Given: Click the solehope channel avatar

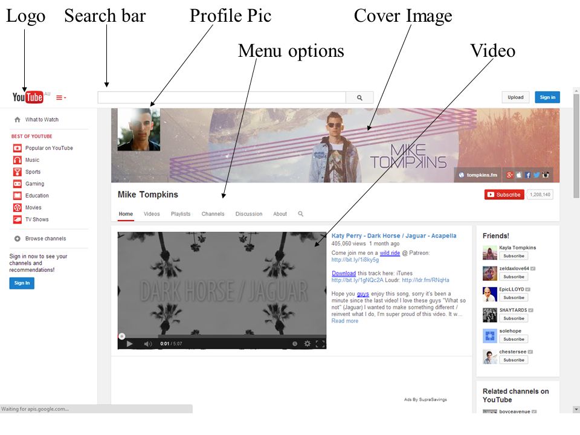Looking at the screenshot, I should coord(490,336).
